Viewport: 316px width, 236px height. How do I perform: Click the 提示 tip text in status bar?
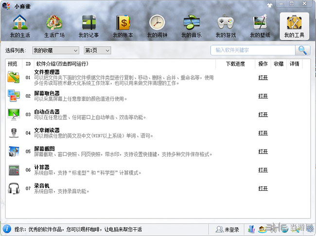click(x=78, y=229)
